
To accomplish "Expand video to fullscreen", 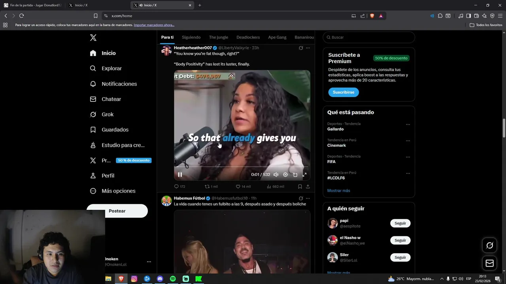I will coord(304,174).
